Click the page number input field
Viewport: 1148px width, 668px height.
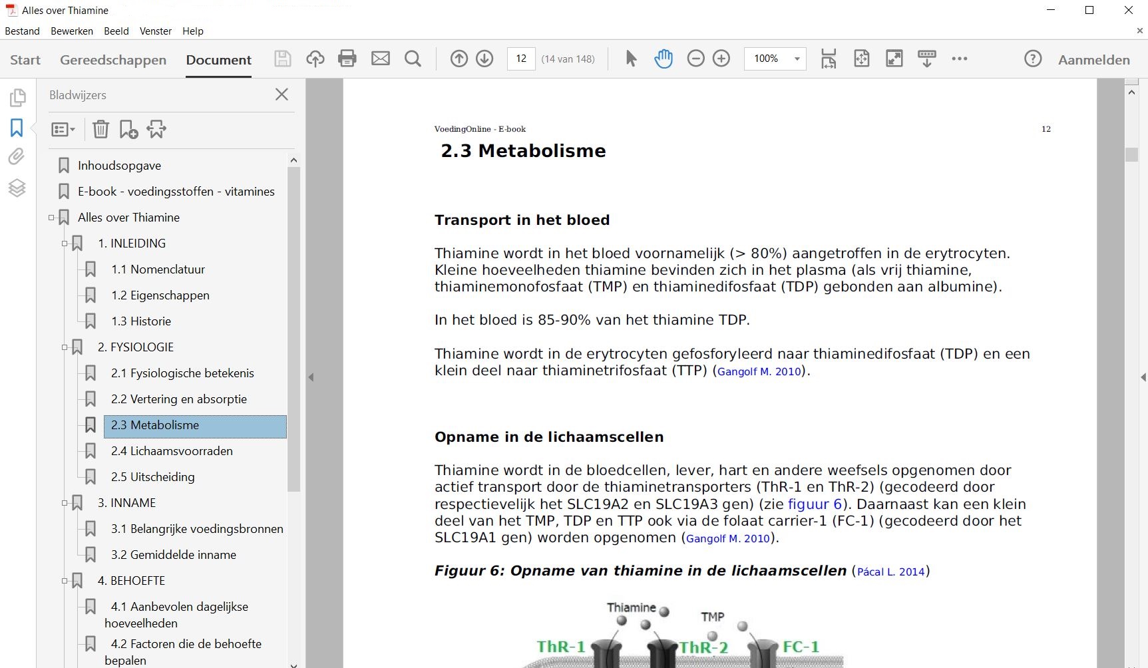pos(521,59)
